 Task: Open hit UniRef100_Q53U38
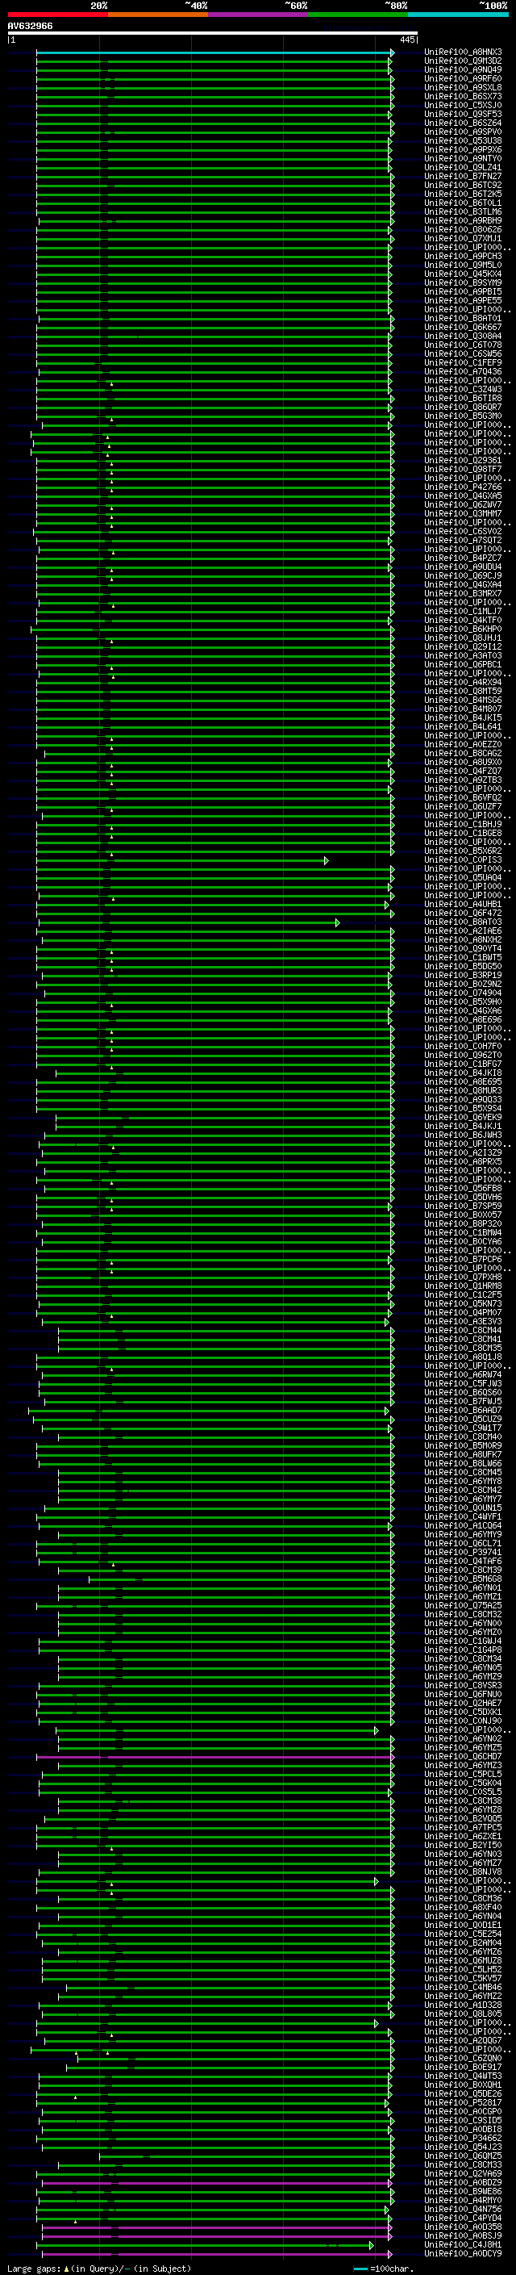click(463, 140)
